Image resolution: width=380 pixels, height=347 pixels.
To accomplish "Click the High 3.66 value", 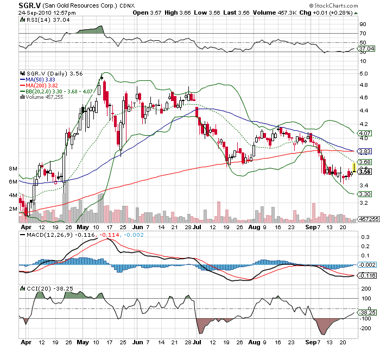I will pos(178,12).
